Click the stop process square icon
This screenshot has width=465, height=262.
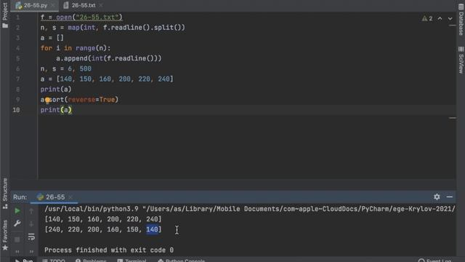pyautogui.click(x=17, y=239)
